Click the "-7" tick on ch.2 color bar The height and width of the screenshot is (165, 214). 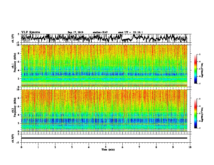(199, 128)
